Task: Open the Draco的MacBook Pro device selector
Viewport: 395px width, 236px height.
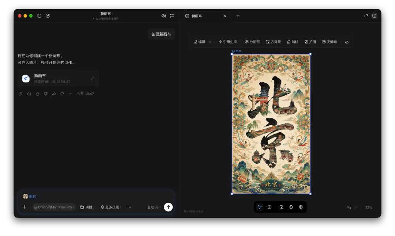Action: [54, 207]
